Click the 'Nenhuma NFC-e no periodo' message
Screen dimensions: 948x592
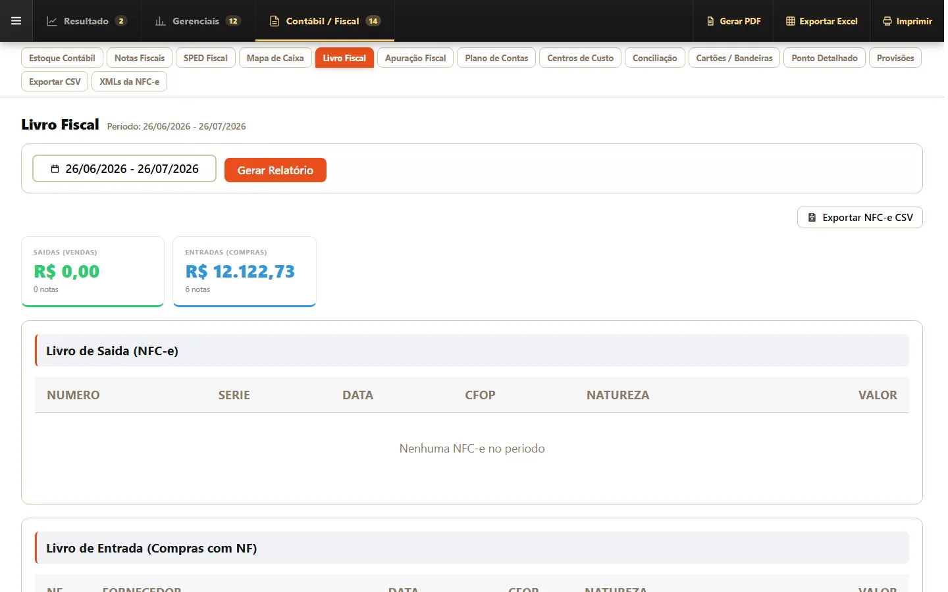pyautogui.click(x=472, y=449)
